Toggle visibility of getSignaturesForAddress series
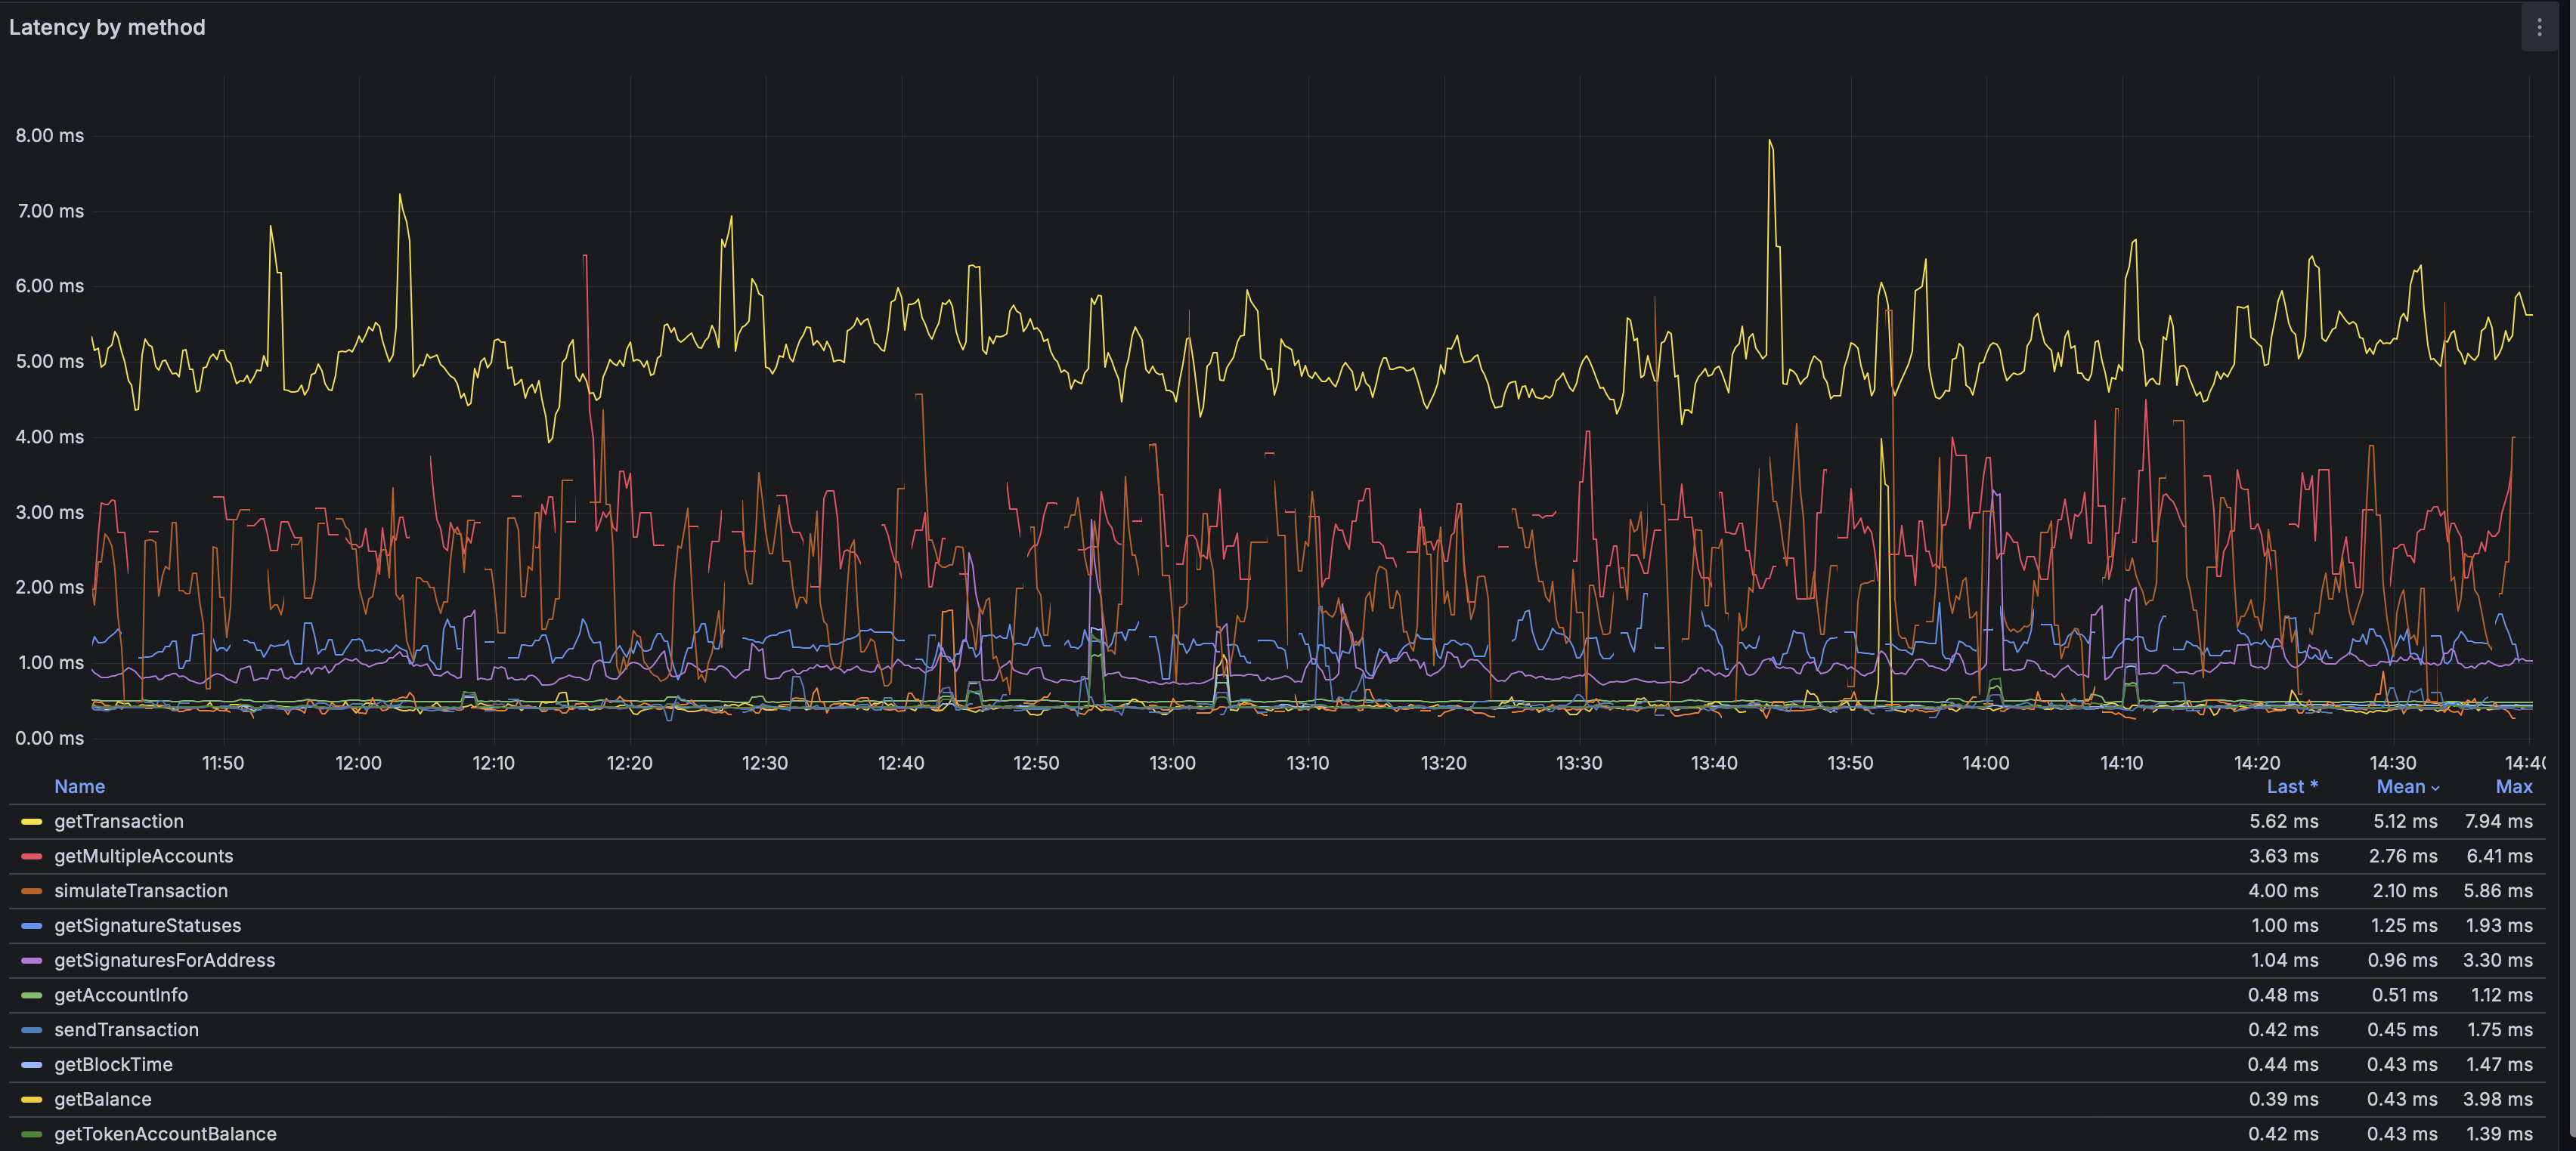This screenshot has height=1151, width=2576. 164,960
